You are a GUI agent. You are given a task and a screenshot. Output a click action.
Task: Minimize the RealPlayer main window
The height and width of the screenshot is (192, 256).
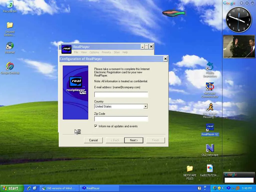(142, 47)
